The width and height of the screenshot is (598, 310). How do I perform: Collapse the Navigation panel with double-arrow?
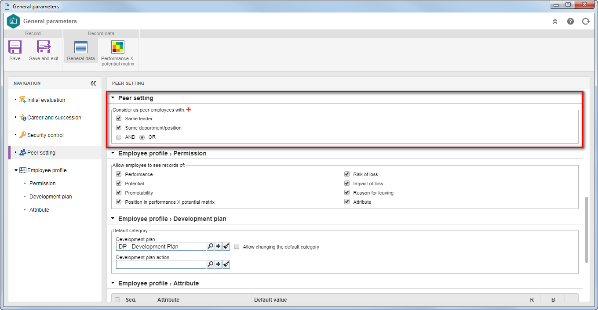point(93,83)
